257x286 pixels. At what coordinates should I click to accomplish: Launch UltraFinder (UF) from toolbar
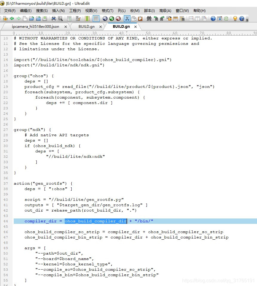pyautogui.click(x=112, y=19)
